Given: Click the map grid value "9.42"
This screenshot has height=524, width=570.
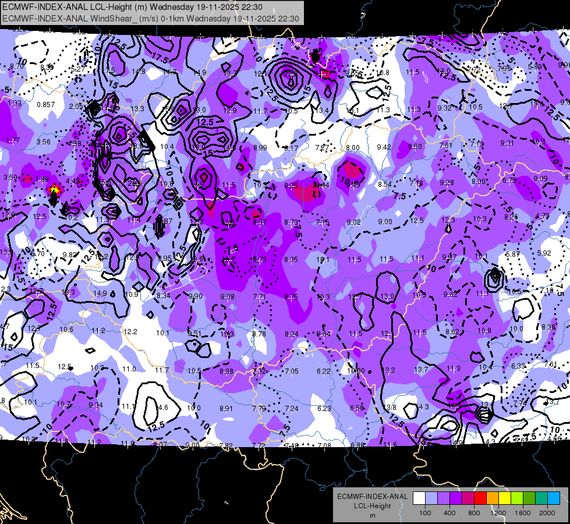Looking at the screenshot, I should (384, 147).
